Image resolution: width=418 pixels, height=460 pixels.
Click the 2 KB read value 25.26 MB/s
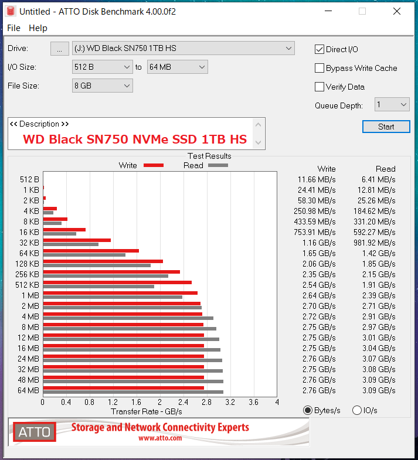coord(376,200)
